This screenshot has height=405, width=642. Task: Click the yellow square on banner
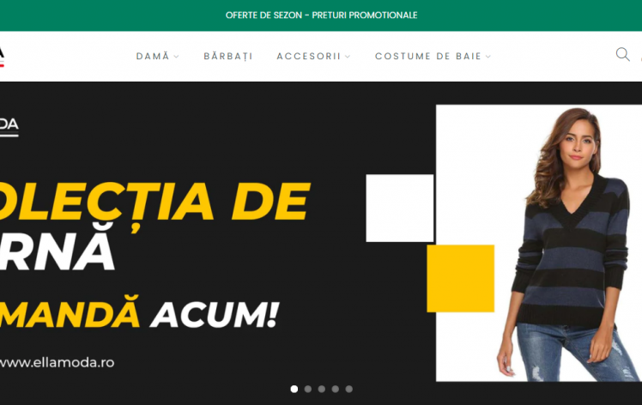[x=461, y=279]
